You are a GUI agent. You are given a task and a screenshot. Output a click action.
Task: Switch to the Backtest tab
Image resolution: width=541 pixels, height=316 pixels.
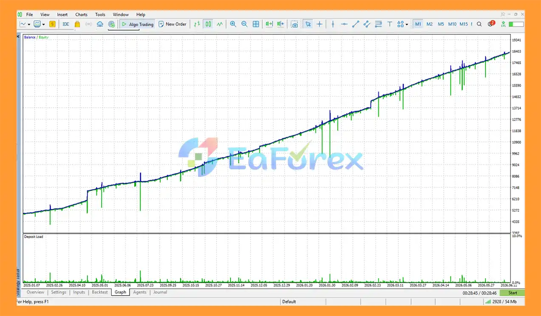click(x=100, y=292)
